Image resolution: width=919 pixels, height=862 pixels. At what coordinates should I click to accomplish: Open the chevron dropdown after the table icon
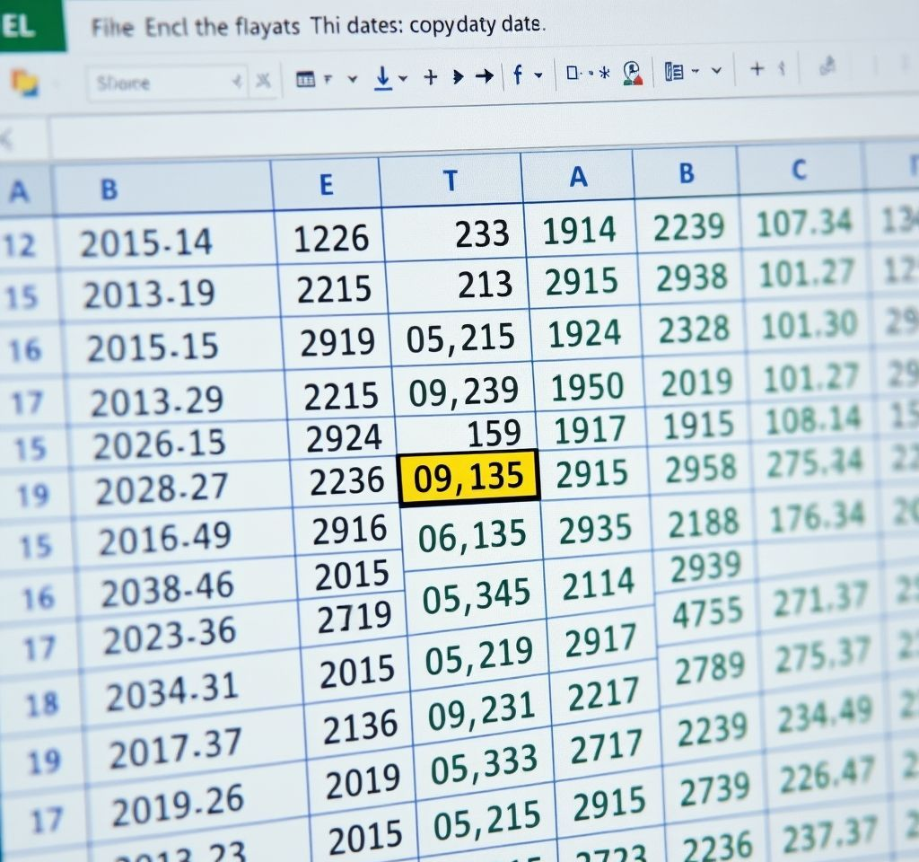point(352,79)
